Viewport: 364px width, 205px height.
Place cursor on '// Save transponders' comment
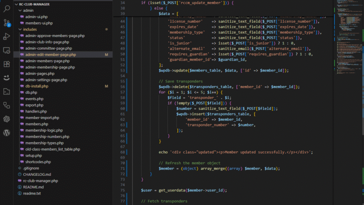tap(181, 82)
